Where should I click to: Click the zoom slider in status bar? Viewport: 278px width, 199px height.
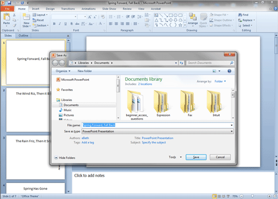click(252, 196)
